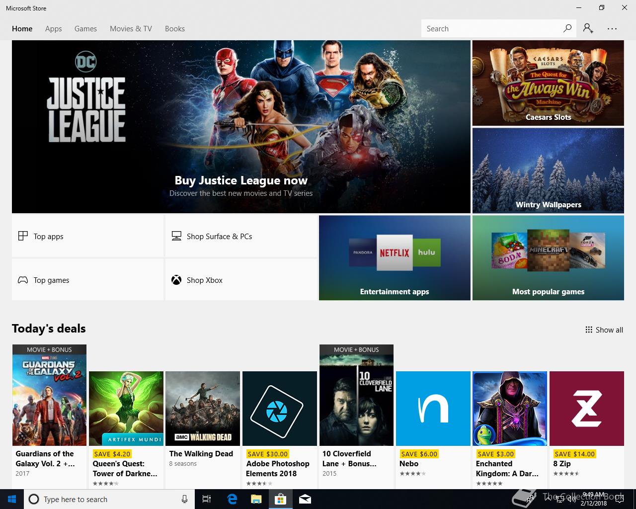Image resolution: width=636 pixels, height=509 pixels.
Task: Click the Top games controller icon
Action: [23, 280]
